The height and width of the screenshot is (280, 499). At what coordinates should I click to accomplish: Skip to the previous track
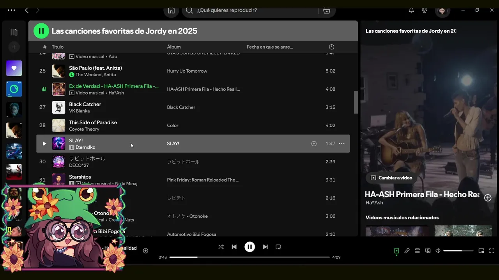pyautogui.click(x=234, y=247)
